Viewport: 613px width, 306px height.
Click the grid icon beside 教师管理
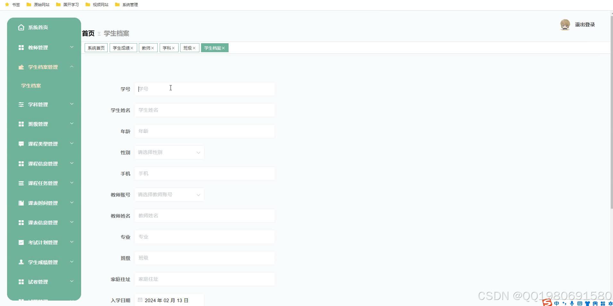tap(21, 47)
